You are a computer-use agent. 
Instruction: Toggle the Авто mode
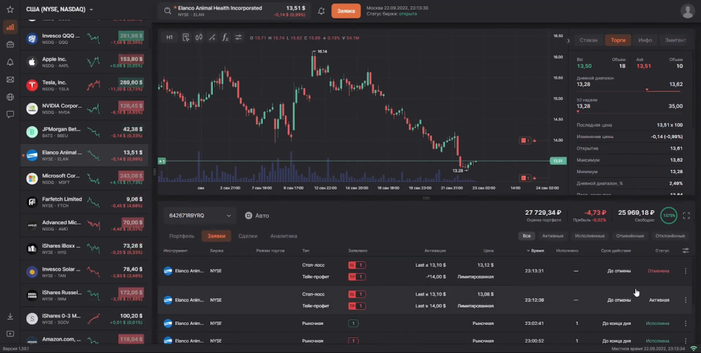(257, 215)
